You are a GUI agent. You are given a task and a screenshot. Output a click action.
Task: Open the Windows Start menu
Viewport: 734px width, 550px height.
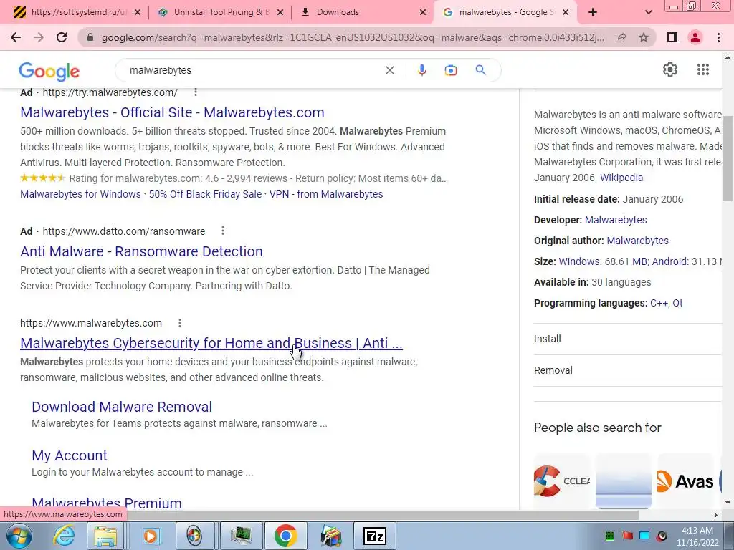click(x=19, y=536)
